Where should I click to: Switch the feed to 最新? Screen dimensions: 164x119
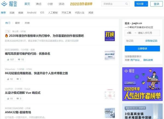pyautogui.click(x=17, y=23)
